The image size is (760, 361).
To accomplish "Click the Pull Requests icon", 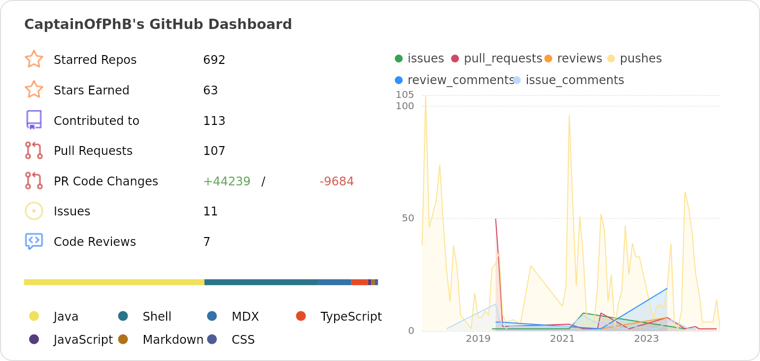I will (34, 150).
